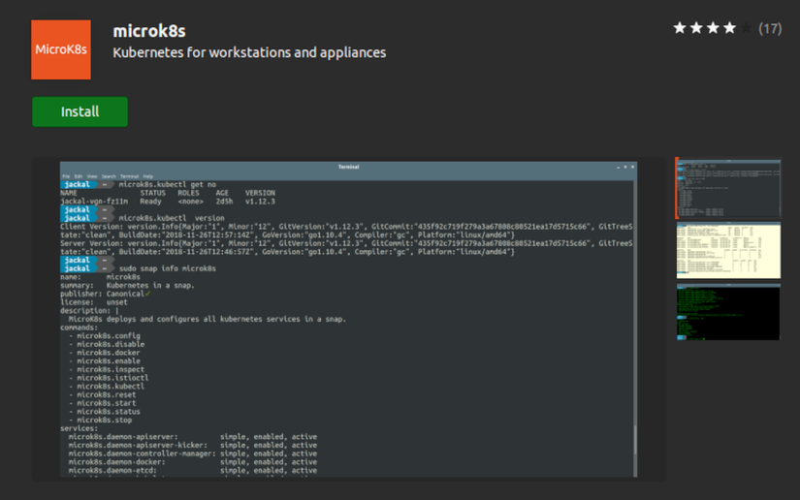Click the large terminal screenshot preview
The width and height of the screenshot is (800, 500).
coord(348,320)
